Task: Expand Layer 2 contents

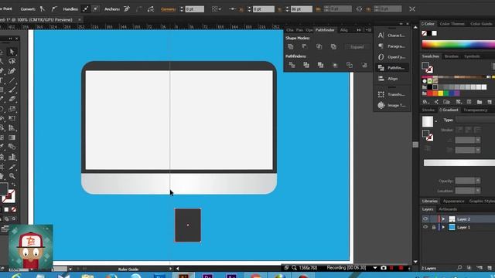Action: [443, 219]
